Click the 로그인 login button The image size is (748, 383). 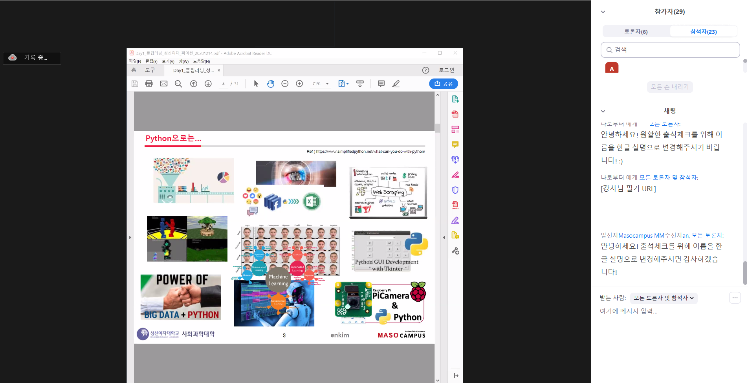(446, 70)
